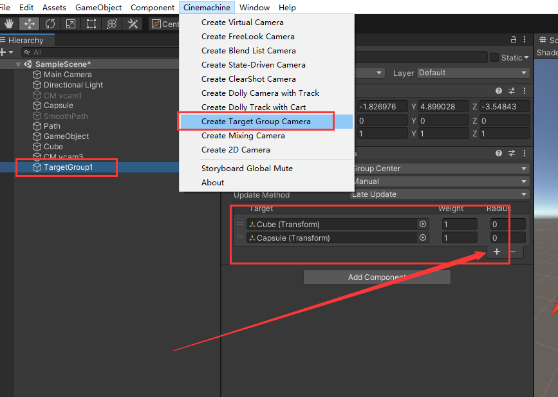Open Hierarchy create dropdown arrow
Viewport: 558px width, 397px height.
coord(11,52)
